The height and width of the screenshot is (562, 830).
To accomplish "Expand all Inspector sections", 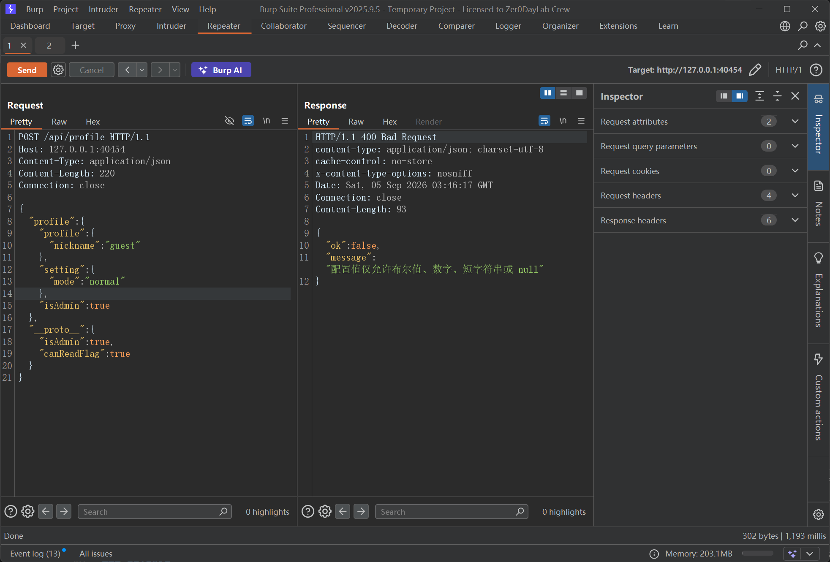I will (x=759, y=96).
